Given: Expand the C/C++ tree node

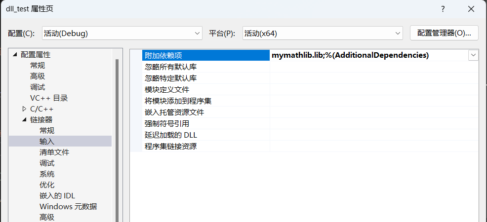Looking at the screenshot, I should 25,109.
